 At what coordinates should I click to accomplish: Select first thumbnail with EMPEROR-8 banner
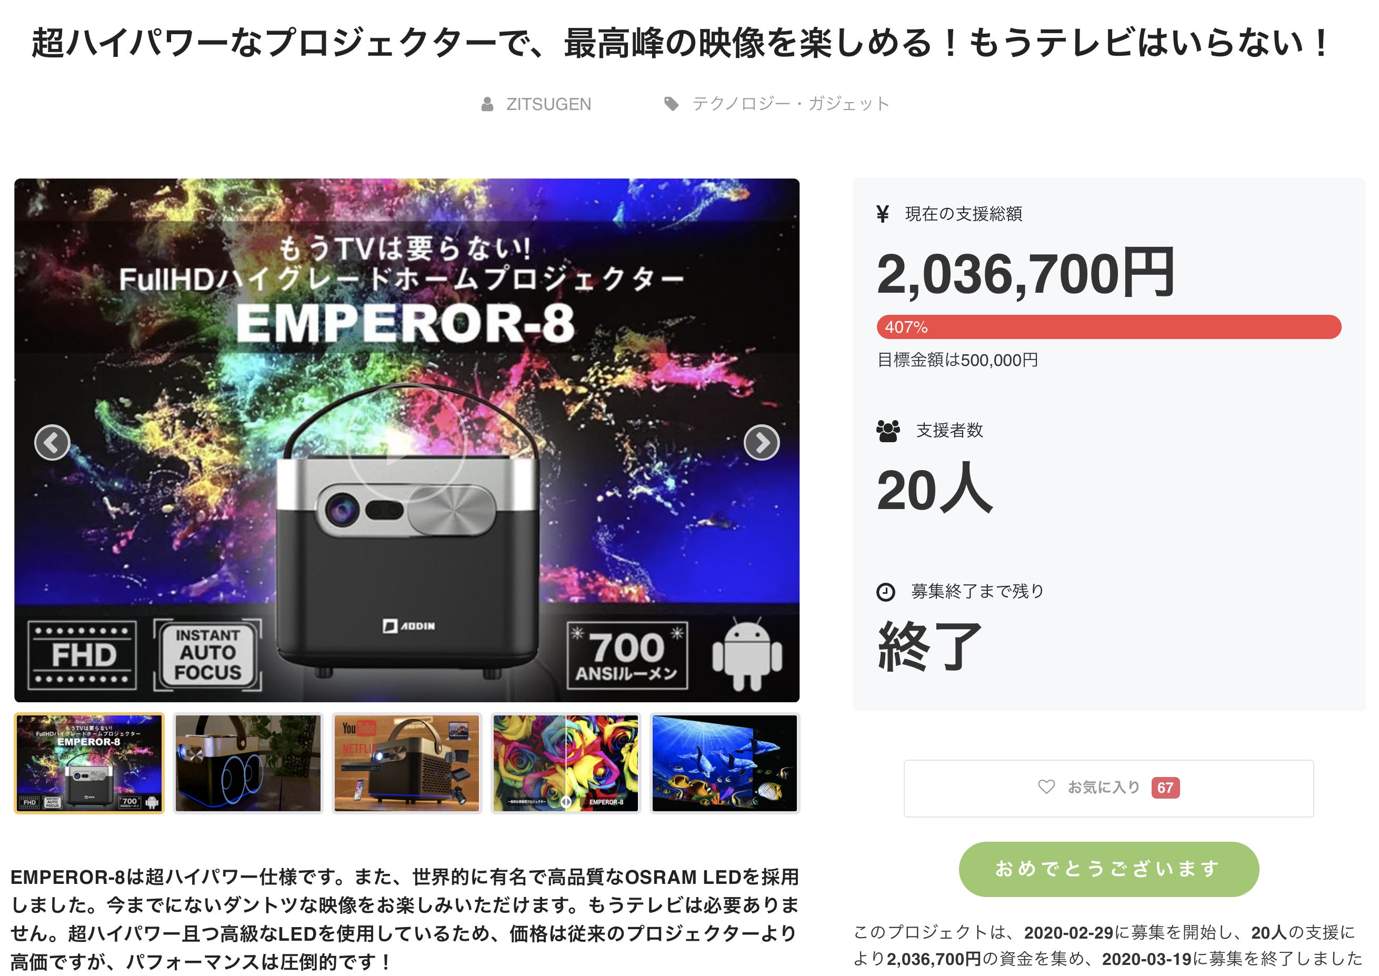pos(89,763)
